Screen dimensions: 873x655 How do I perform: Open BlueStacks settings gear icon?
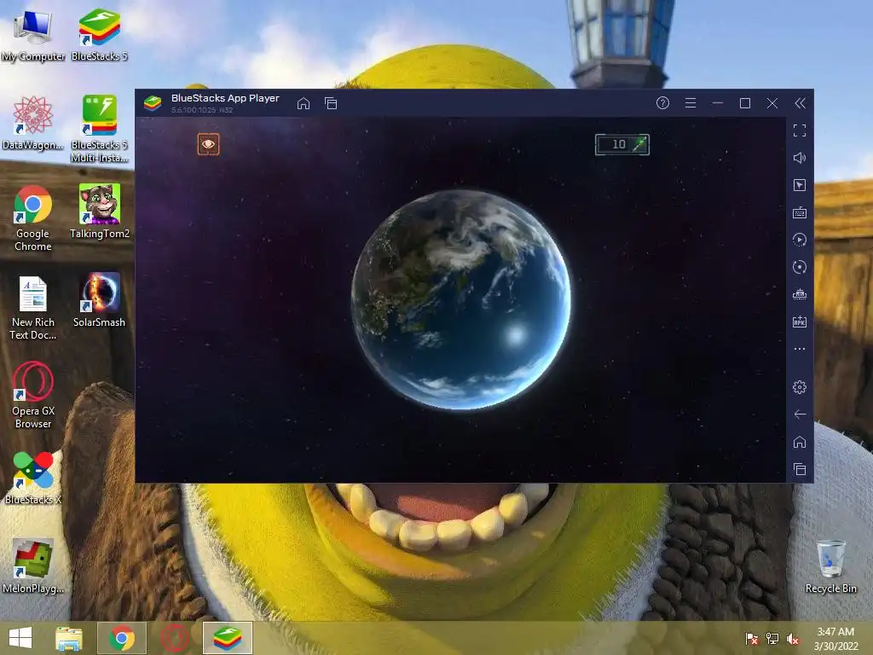coord(800,387)
